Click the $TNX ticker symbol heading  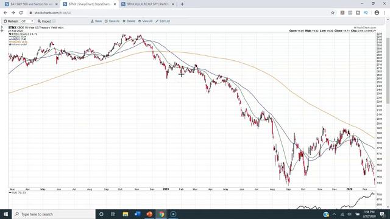pyautogui.click(x=12, y=27)
